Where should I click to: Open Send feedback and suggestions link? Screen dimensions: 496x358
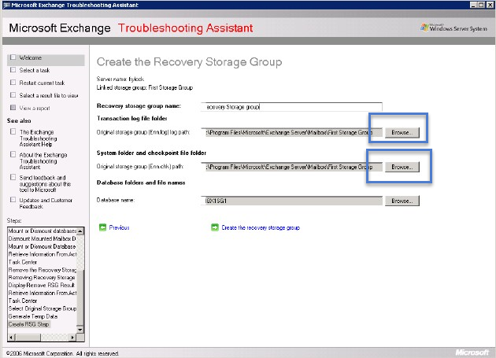[x=45, y=184]
